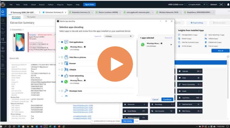Click Cancel in the decoding dialog
Image resolution: width=230 pixels, height=128 pixels.
tap(155, 99)
